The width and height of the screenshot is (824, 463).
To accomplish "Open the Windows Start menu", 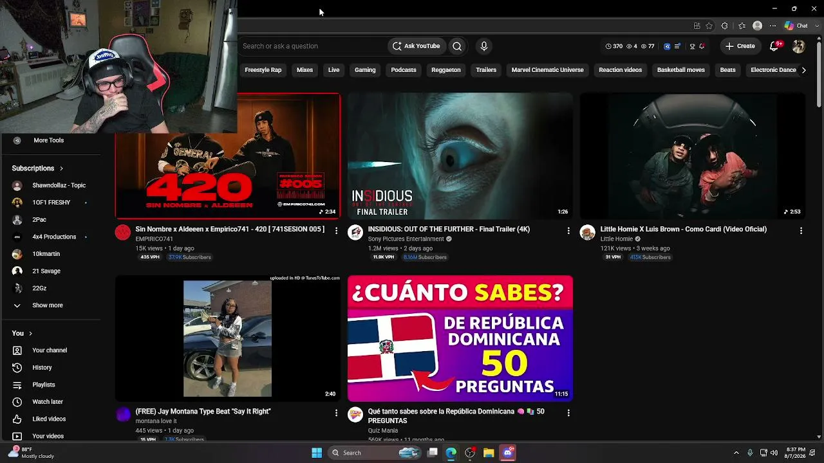I will tap(317, 453).
